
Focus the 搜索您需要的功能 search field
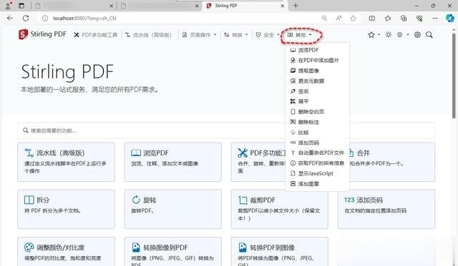pos(226,131)
